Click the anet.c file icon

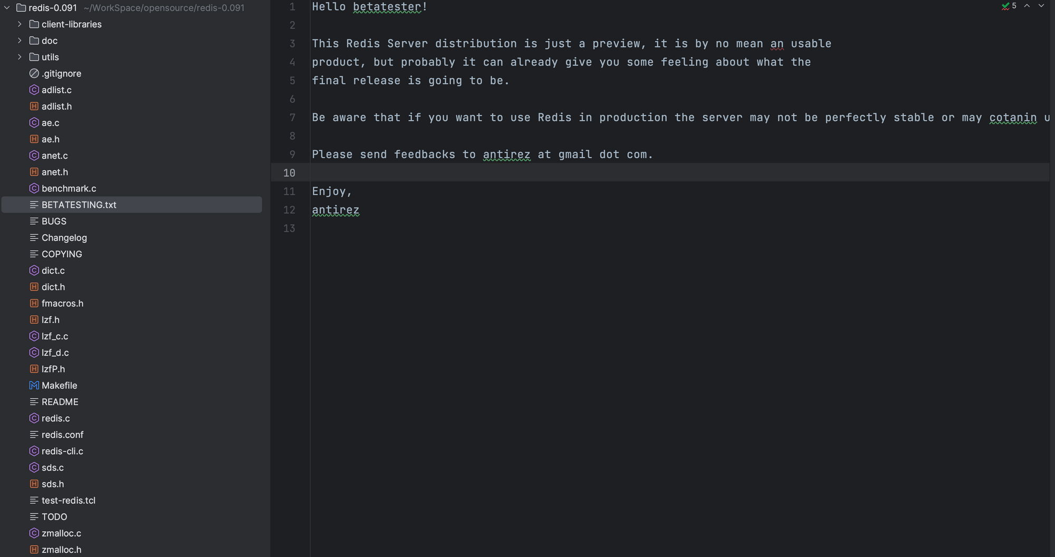tap(34, 156)
